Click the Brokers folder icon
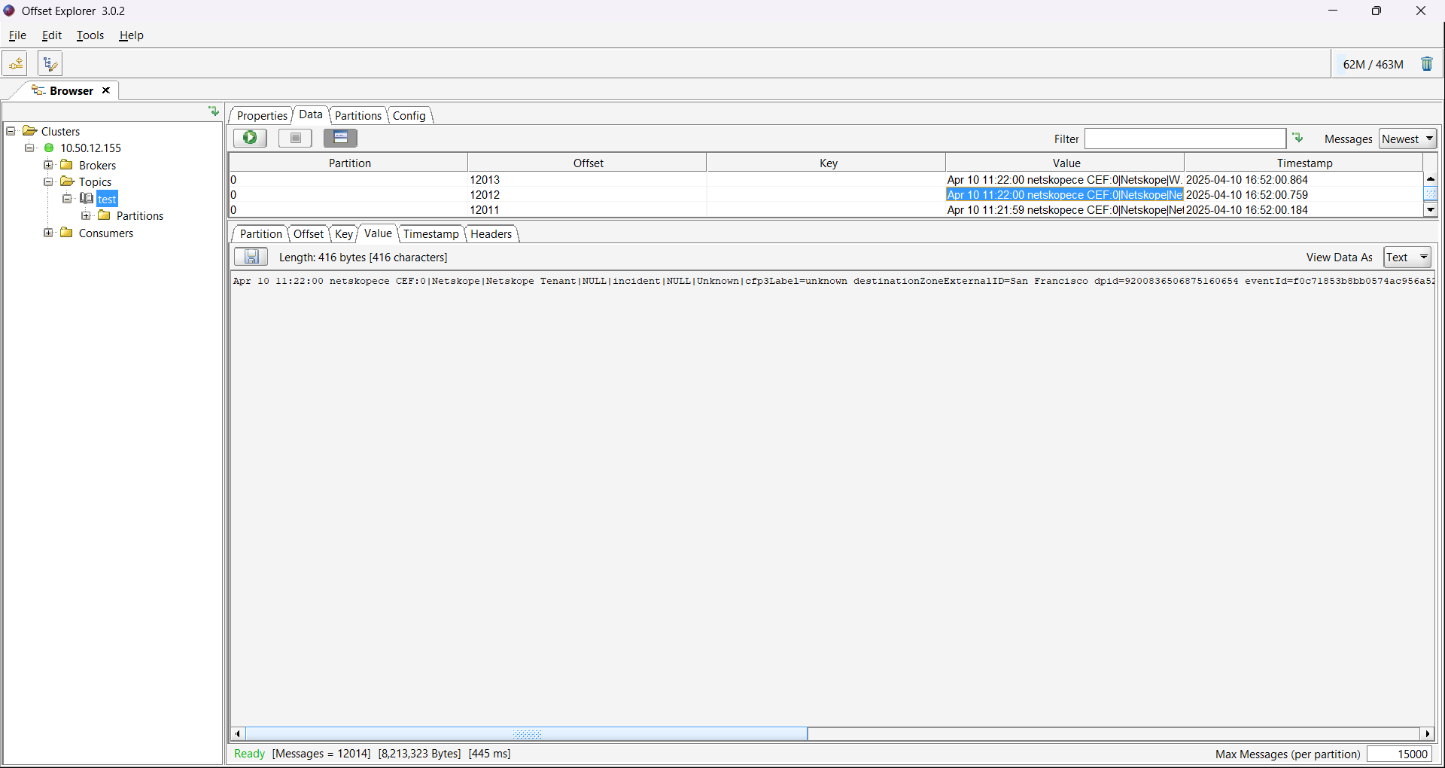 coord(66,165)
